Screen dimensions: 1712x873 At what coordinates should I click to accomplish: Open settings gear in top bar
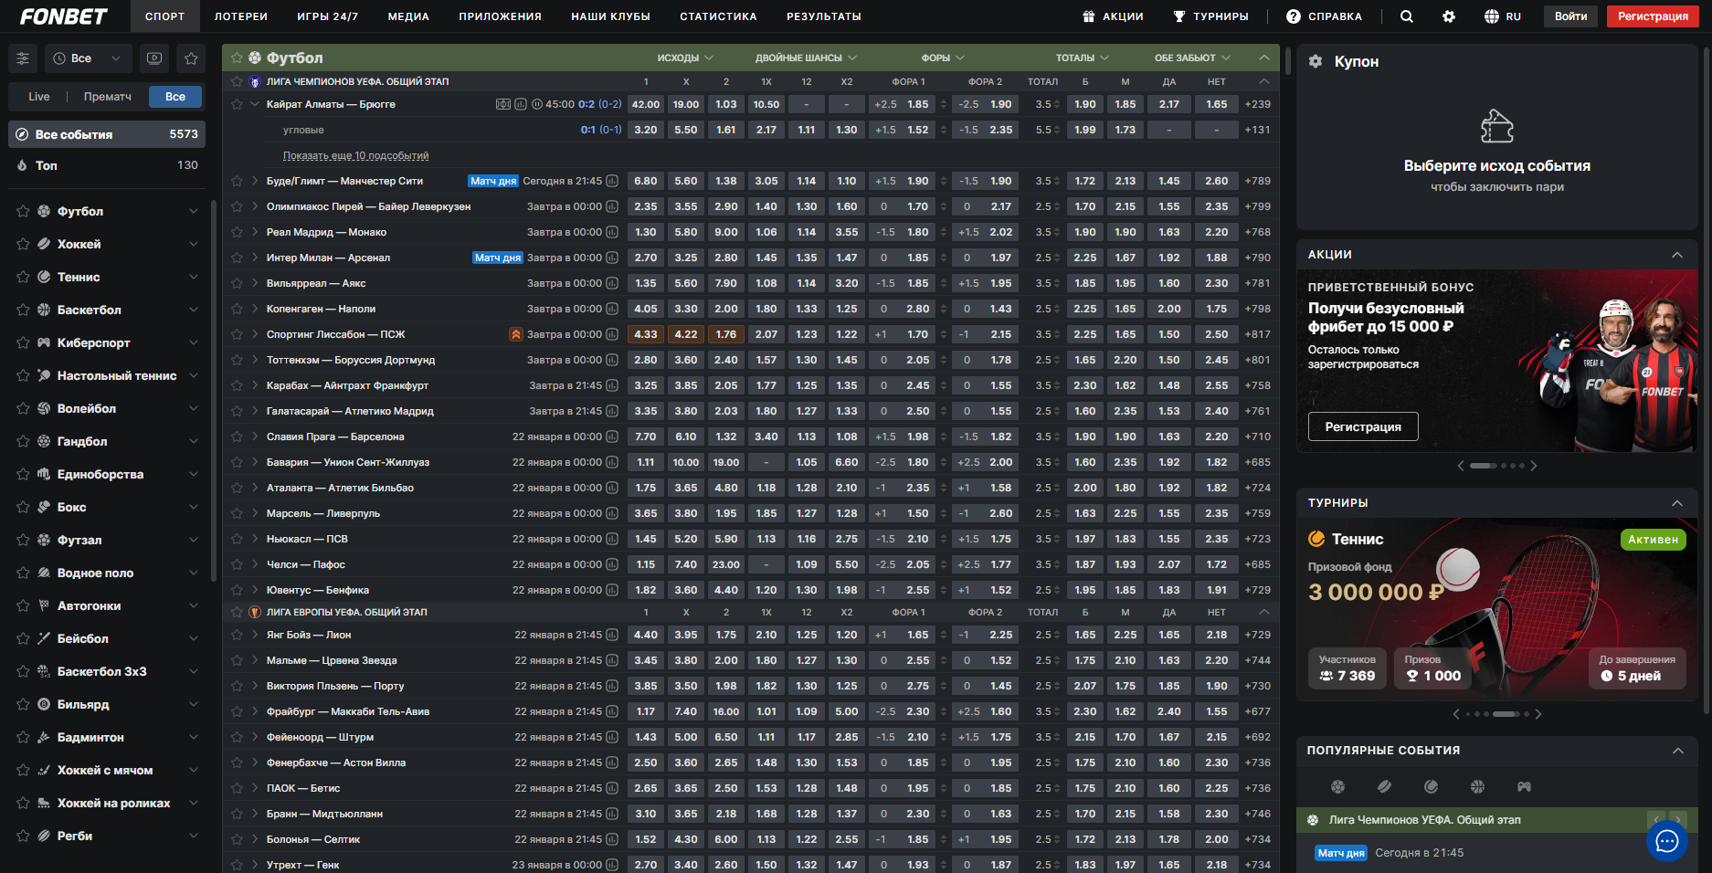click(1449, 16)
